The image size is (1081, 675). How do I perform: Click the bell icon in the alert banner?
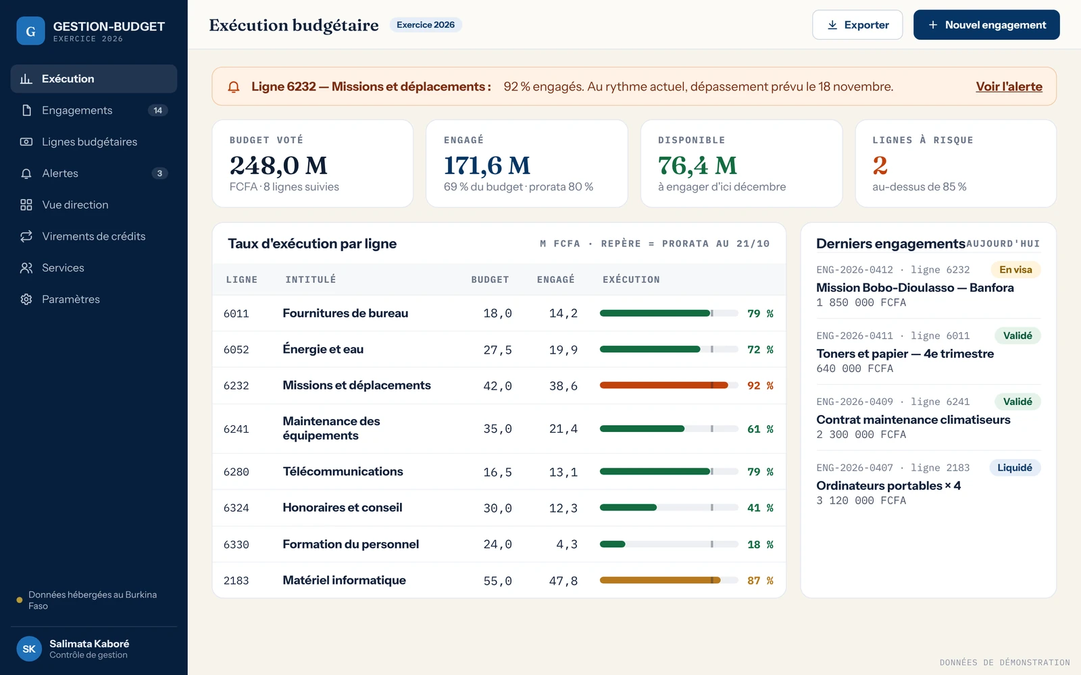click(234, 87)
